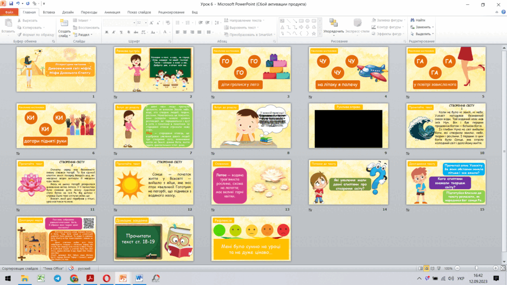Click Преобразовать в SmartArt
This screenshot has height=285, width=507.
point(249,34)
